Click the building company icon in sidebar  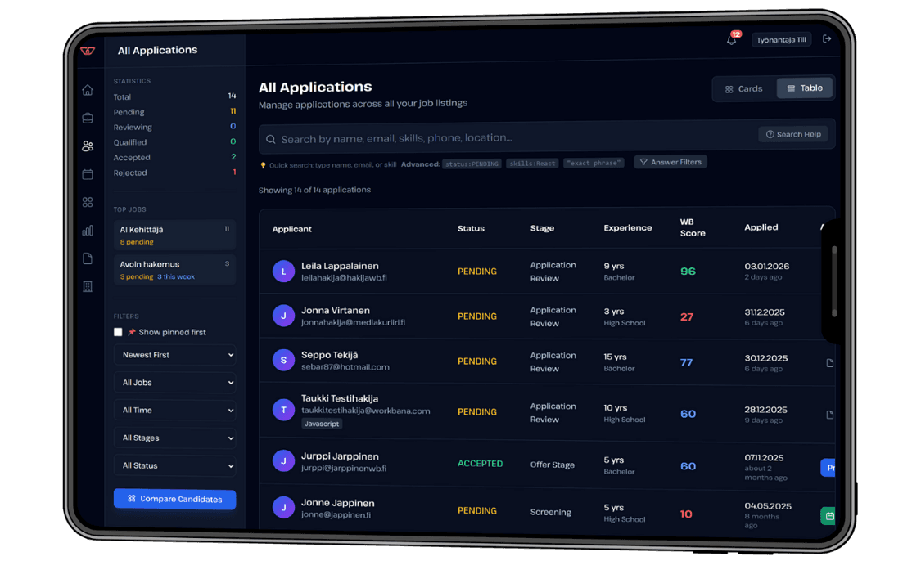click(88, 287)
